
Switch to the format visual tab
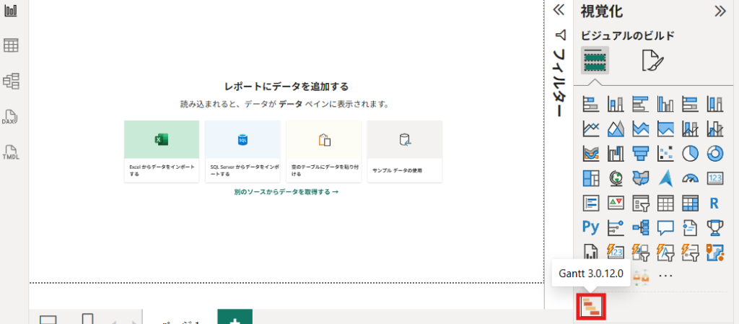(652, 60)
